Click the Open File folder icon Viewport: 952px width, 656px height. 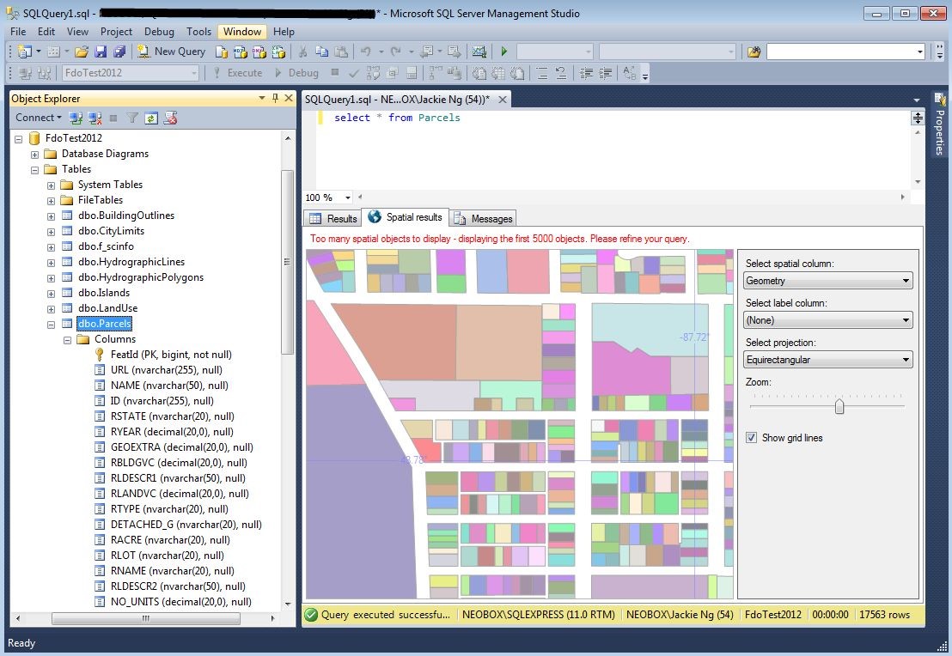pos(82,52)
